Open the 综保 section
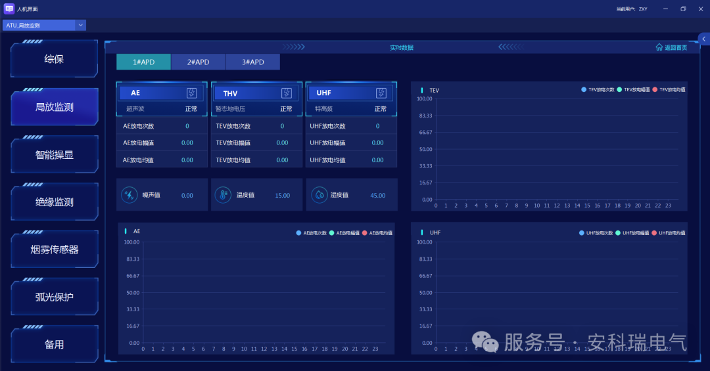This screenshot has width=710, height=371. point(55,59)
